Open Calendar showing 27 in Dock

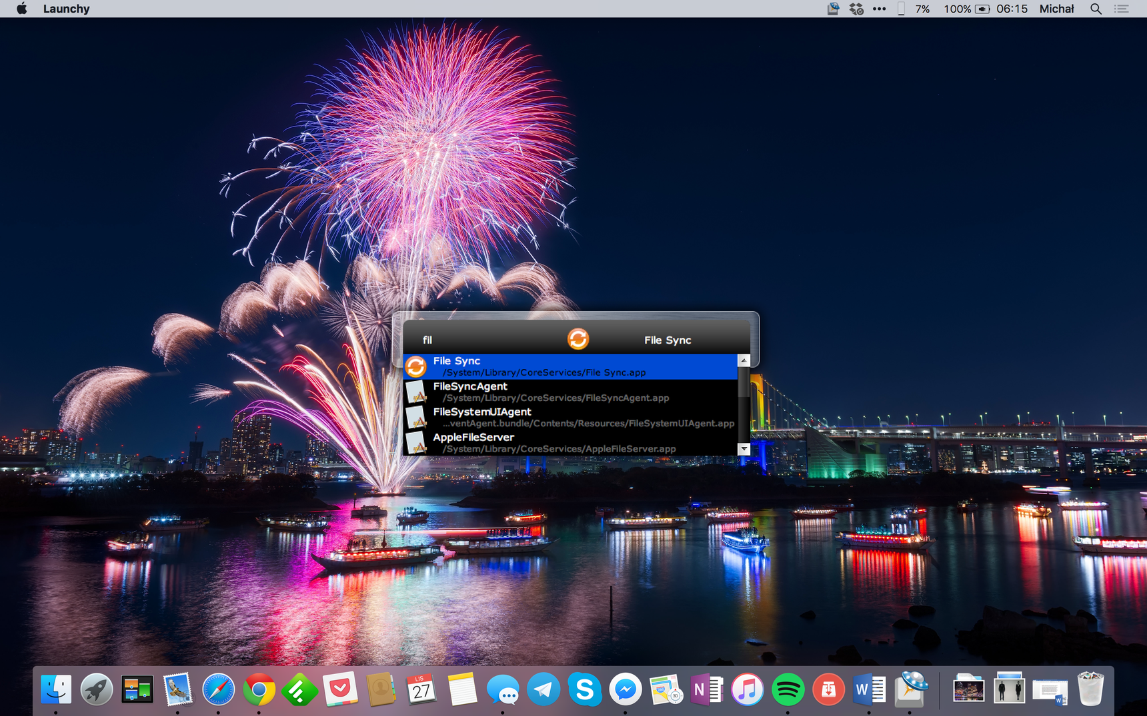(421, 689)
